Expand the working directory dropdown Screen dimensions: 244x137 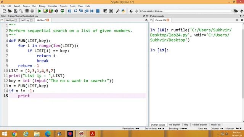click(232, 11)
